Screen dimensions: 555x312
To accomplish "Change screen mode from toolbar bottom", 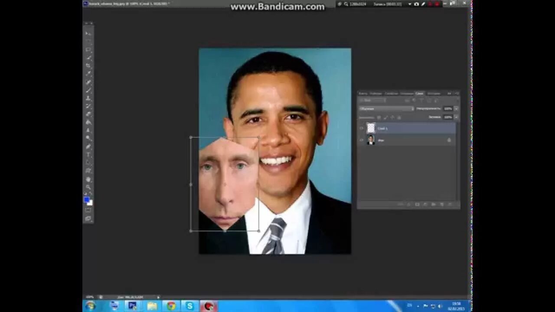I will click(x=88, y=218).
